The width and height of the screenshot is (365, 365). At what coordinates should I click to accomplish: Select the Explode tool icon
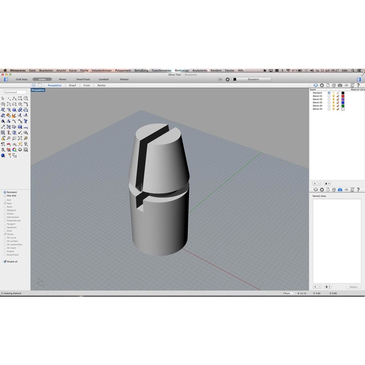[x=14, y=116]
